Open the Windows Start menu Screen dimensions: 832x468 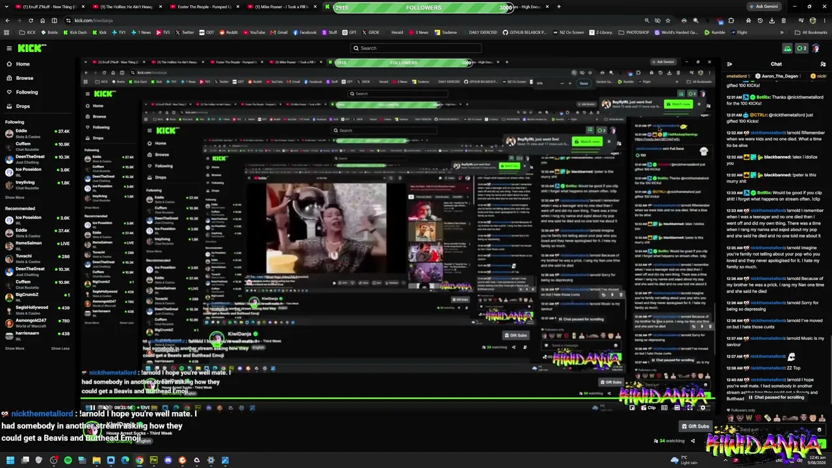click(x=10, y=461)
